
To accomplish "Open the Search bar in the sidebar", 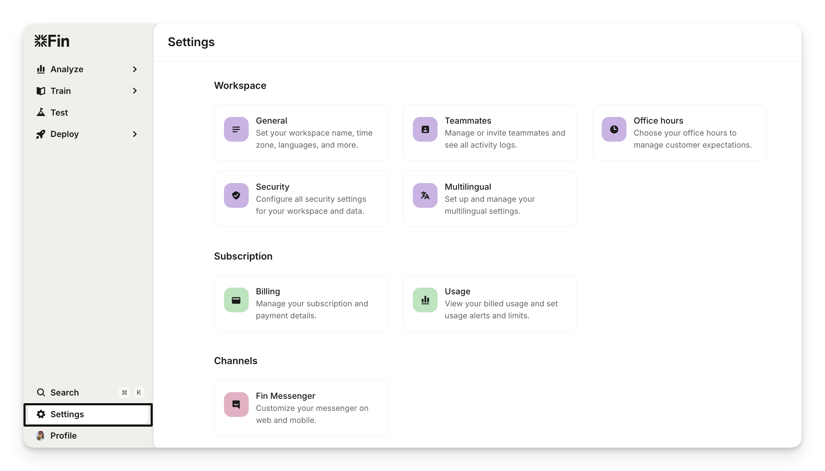I will (x=65, y=392).
